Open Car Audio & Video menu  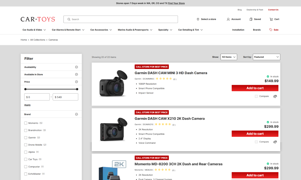pos(34,30)
